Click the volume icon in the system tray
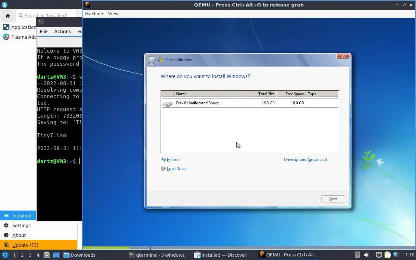Viewport: 416px width, 260px height. [367, 255]
